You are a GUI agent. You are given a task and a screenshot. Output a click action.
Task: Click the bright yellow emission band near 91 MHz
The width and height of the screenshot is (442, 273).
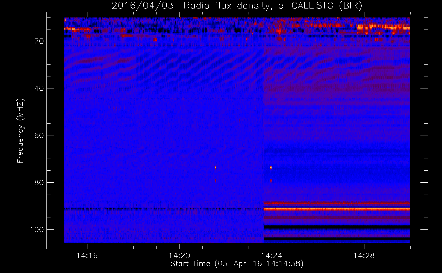(337, 209)
